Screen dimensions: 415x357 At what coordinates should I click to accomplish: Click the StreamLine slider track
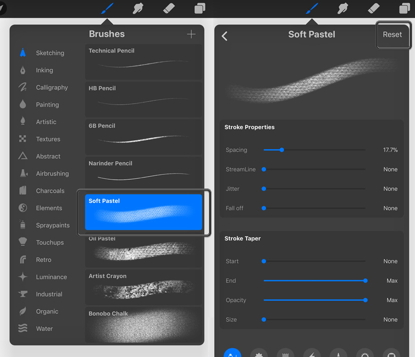tap(314, 169)
